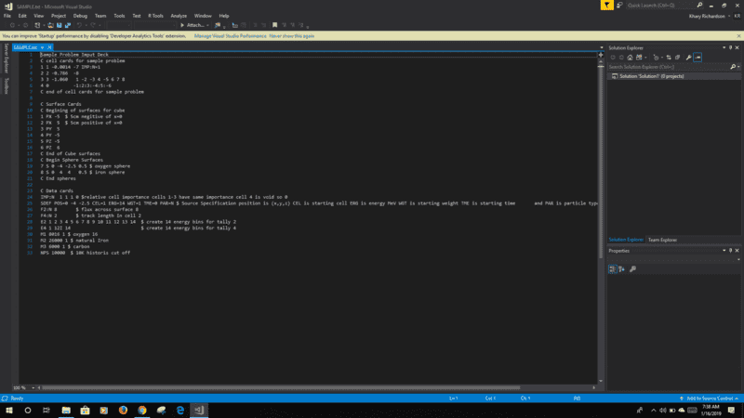Click the Save All toolbar icon
The width and height of the screenshot is (744, 418).
click(x=66, y=25)
